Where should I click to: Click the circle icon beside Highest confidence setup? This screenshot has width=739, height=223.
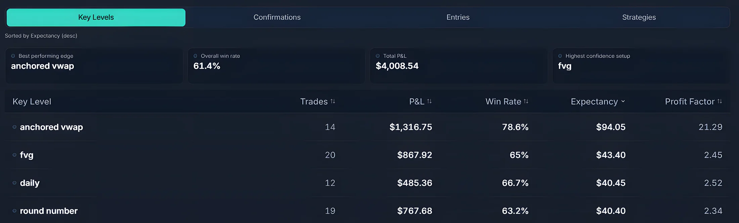coord(560,56)
